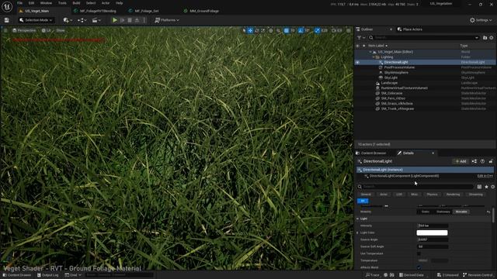Adjust the camera speed setting
The height and width of the screenshot is (279, 497).
336,30
